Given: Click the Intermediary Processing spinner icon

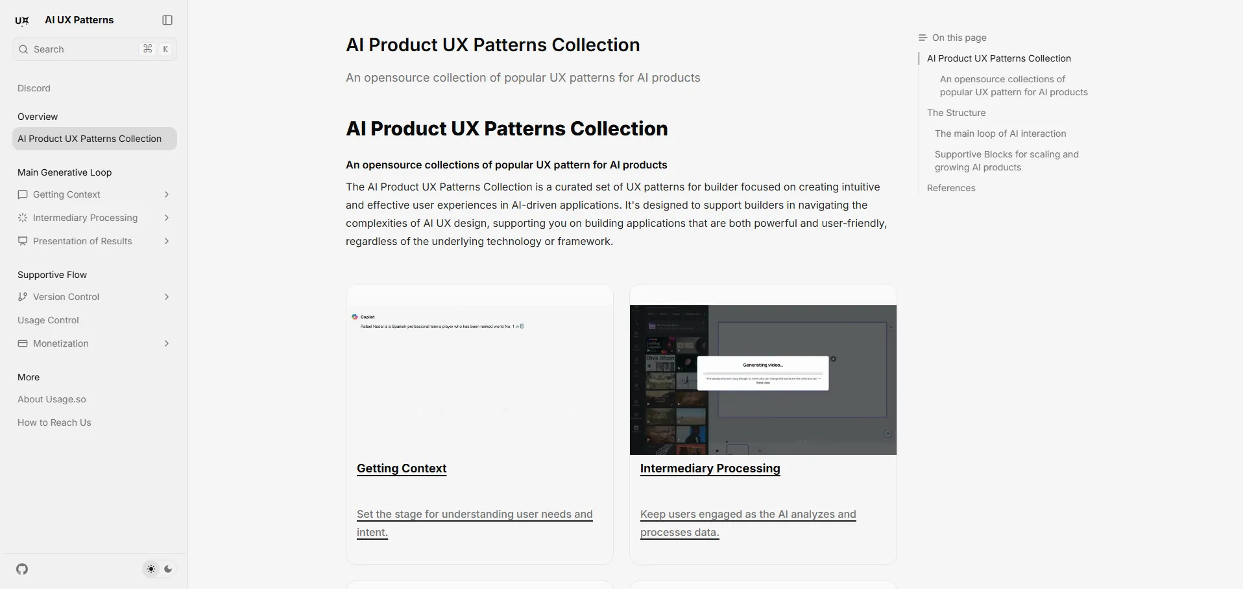Looking at the screenshot, I should (23, 218).
